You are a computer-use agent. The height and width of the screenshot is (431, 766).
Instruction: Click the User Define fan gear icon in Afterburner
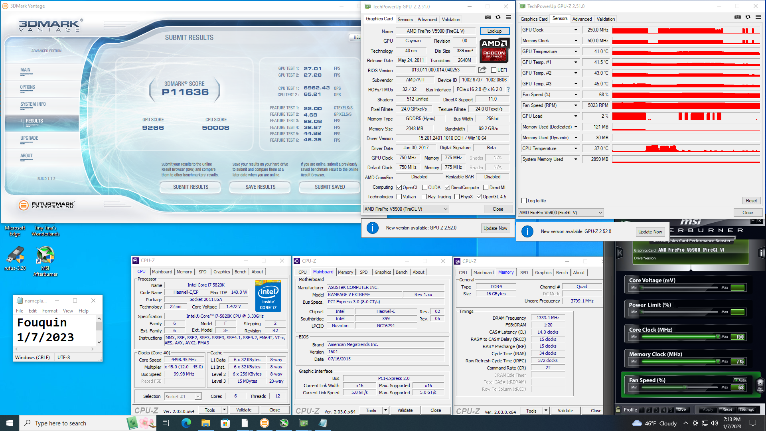click(760, 385)
